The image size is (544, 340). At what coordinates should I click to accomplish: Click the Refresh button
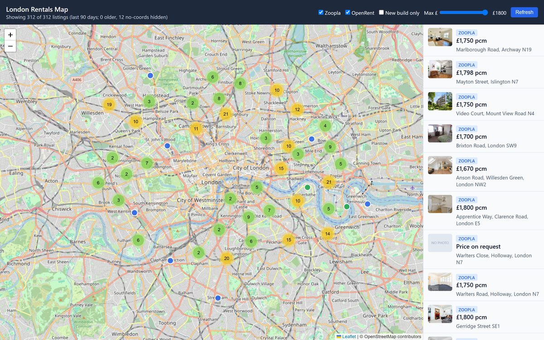click(x=524, y=12)
